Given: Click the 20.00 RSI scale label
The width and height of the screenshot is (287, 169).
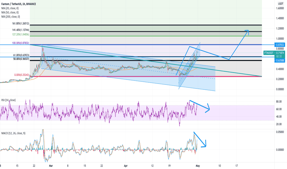Looking at the screenshot, I should pyautogui.click(x=279, y=124).
